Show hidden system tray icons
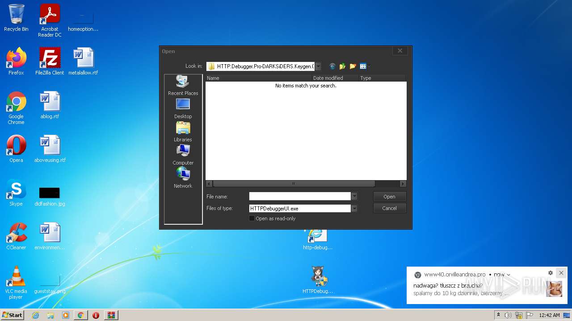Viewport: 572px width, 321px height. tap(498, 315)
